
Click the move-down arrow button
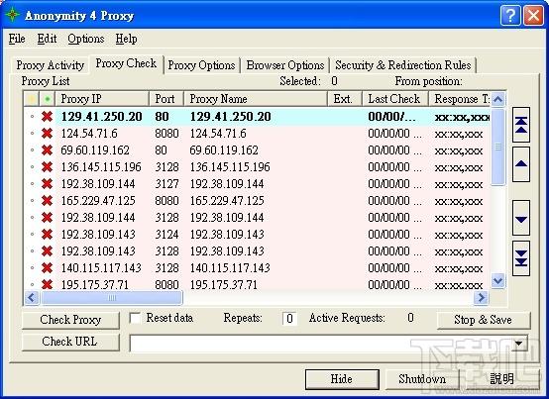point(521,218)
